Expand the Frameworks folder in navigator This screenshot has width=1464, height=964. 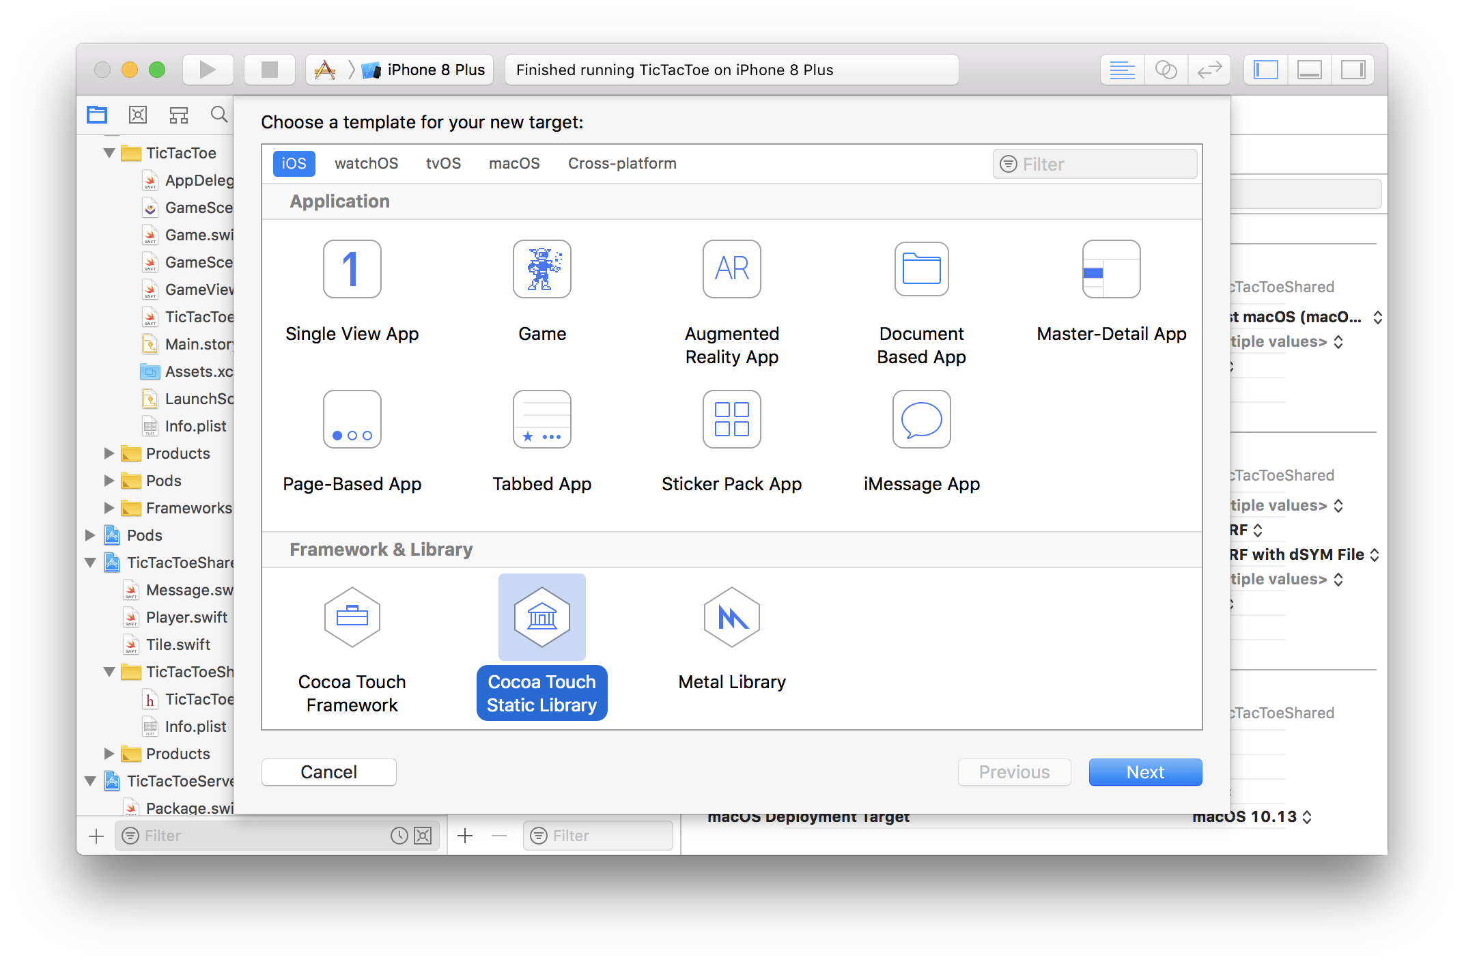(109, 508)
